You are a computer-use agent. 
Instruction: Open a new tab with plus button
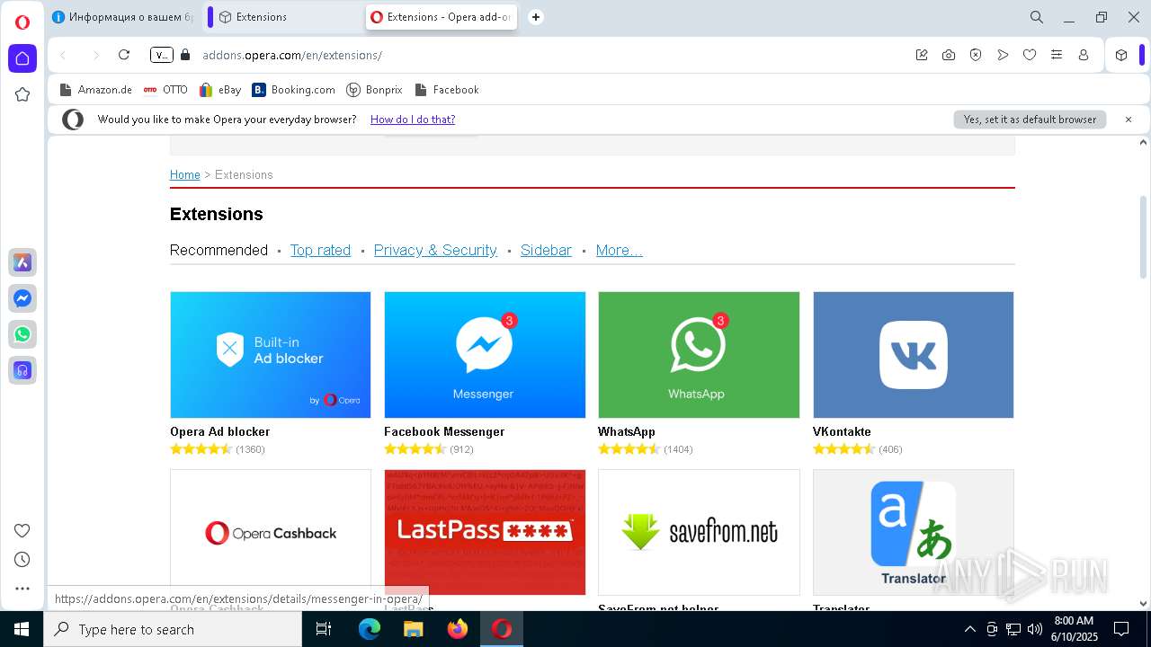click(536, 17)
